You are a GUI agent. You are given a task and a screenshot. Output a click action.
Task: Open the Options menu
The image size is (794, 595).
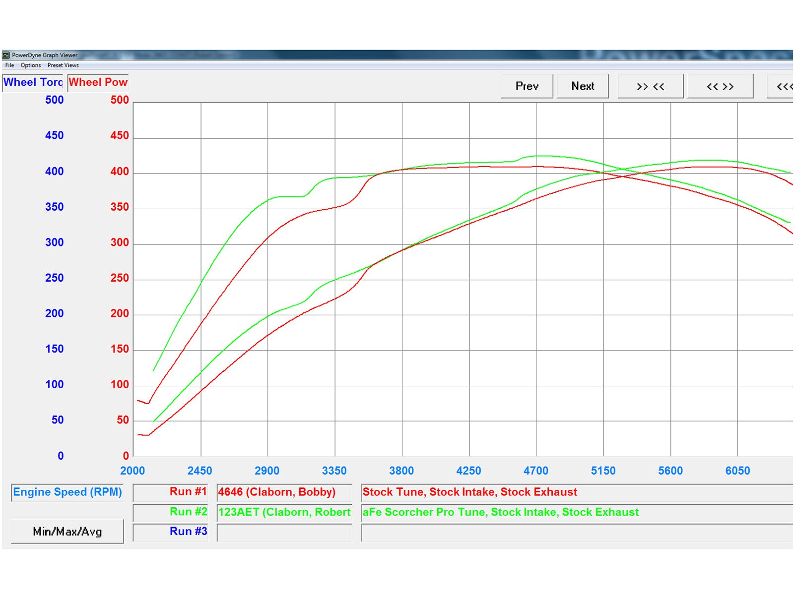(31, 65)
